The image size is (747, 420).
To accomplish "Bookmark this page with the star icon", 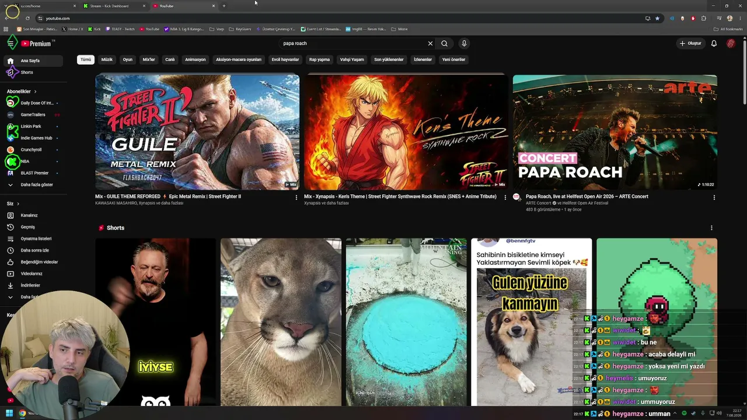I will pos(657,18).
